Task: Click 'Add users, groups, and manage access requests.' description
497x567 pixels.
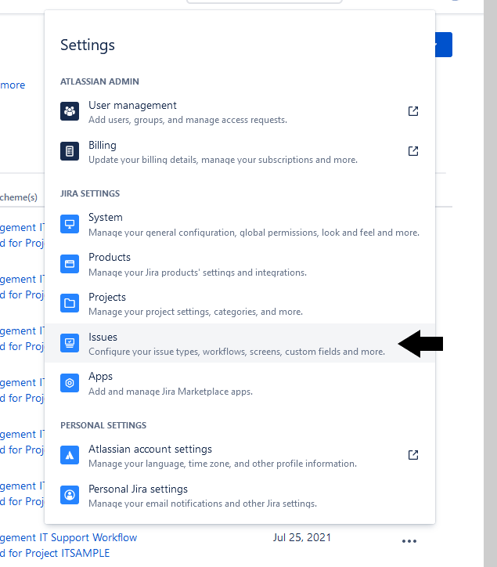Action: pyautogui.click(x=188, y=120)
